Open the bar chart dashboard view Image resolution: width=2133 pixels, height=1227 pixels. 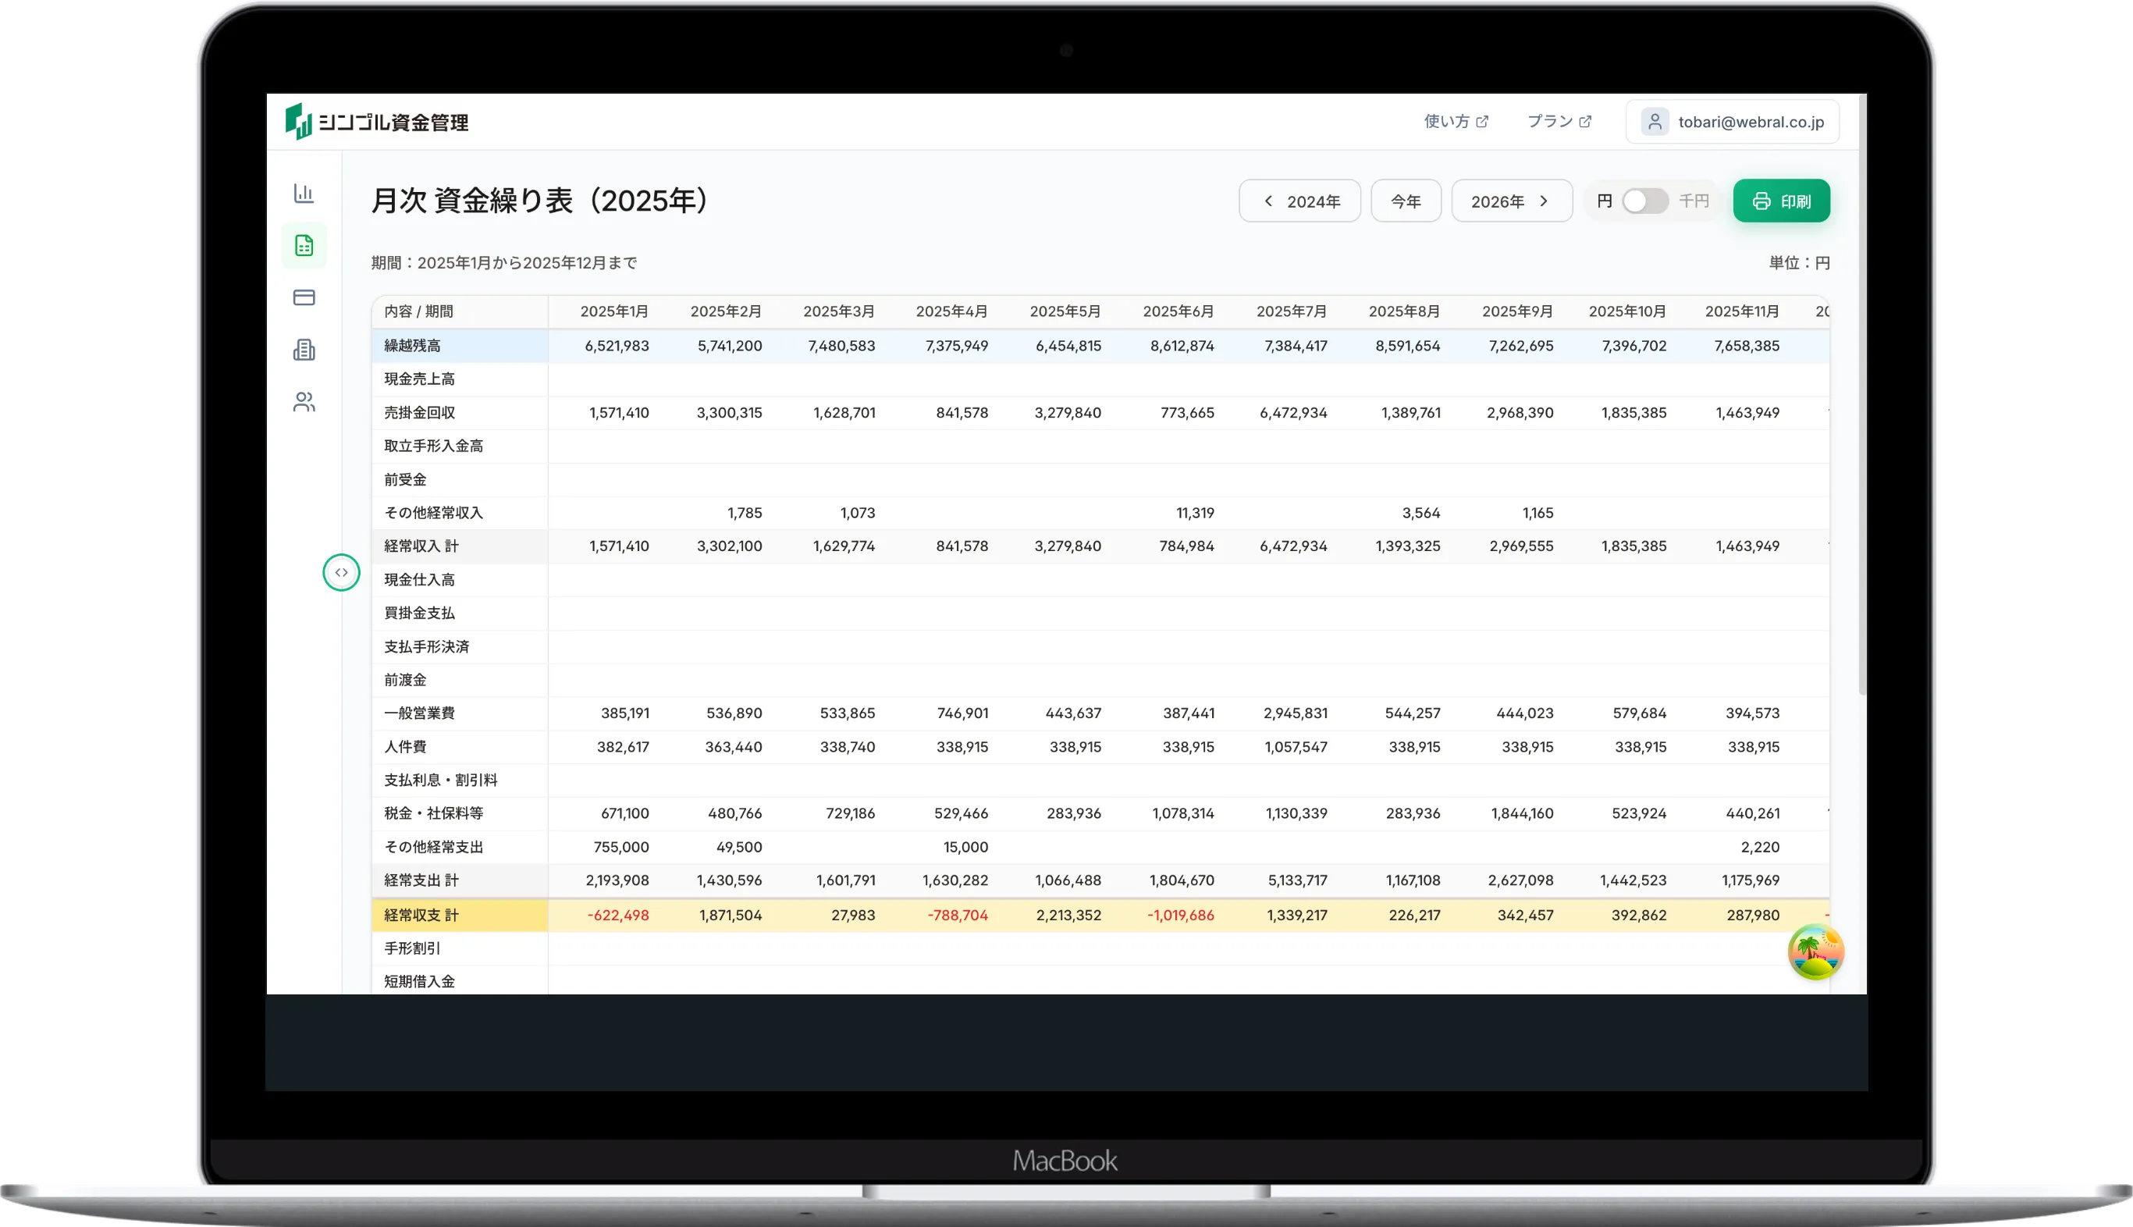(x=304, y=193)
